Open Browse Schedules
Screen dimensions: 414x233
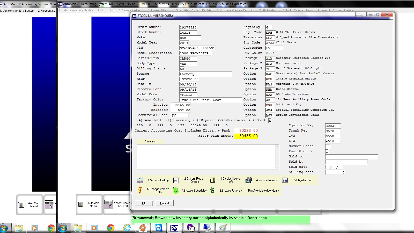(194, 191)
